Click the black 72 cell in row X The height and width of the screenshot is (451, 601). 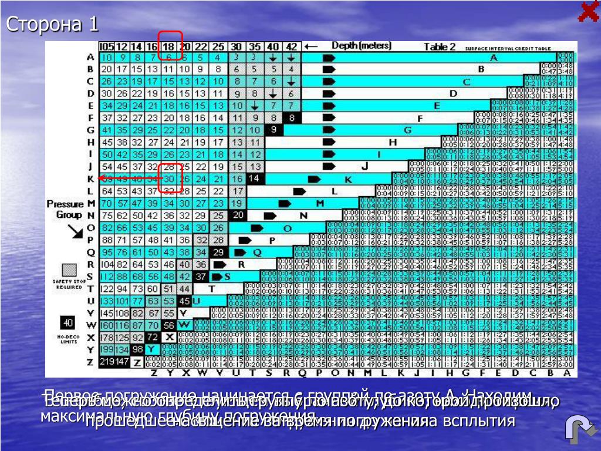(x=153, y=338)
